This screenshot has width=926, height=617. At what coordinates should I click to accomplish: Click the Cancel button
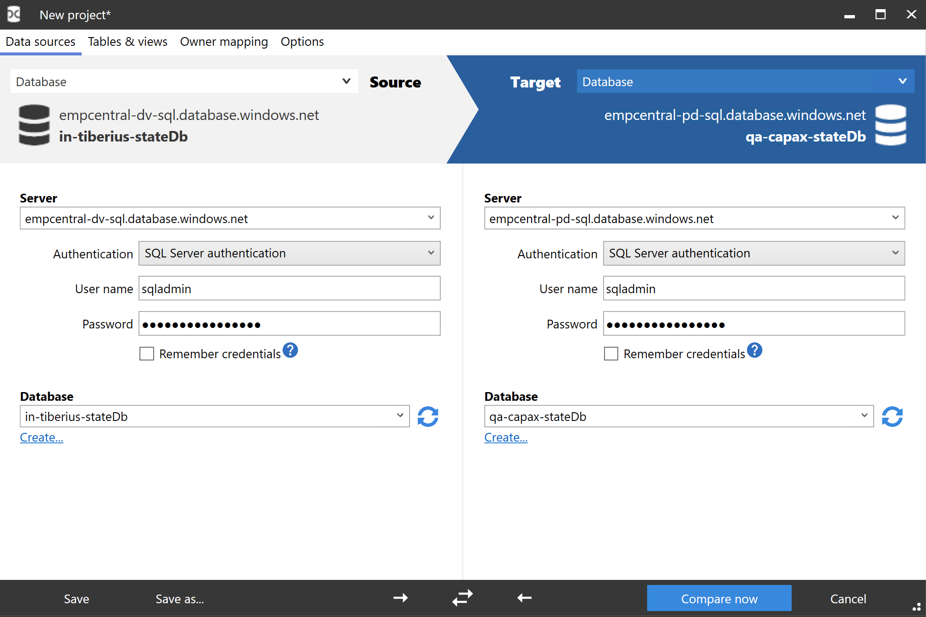tap(848, 599)
